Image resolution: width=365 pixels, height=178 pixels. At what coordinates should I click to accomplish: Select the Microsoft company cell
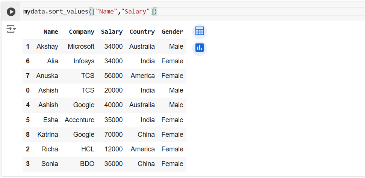(x=81, y=46)
